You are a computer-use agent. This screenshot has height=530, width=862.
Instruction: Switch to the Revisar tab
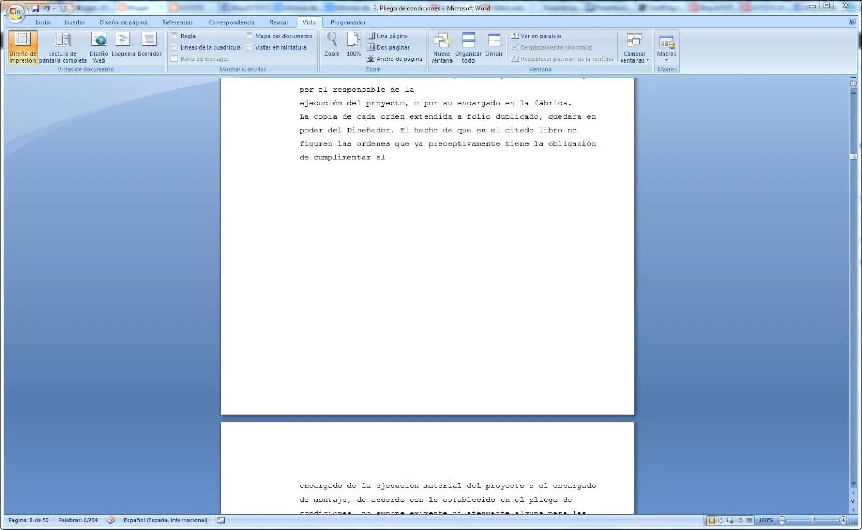click(x=279, y=22)
